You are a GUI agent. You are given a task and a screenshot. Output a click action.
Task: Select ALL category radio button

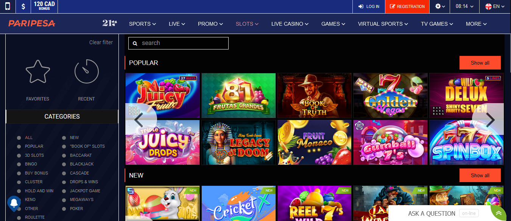[19, 138]
